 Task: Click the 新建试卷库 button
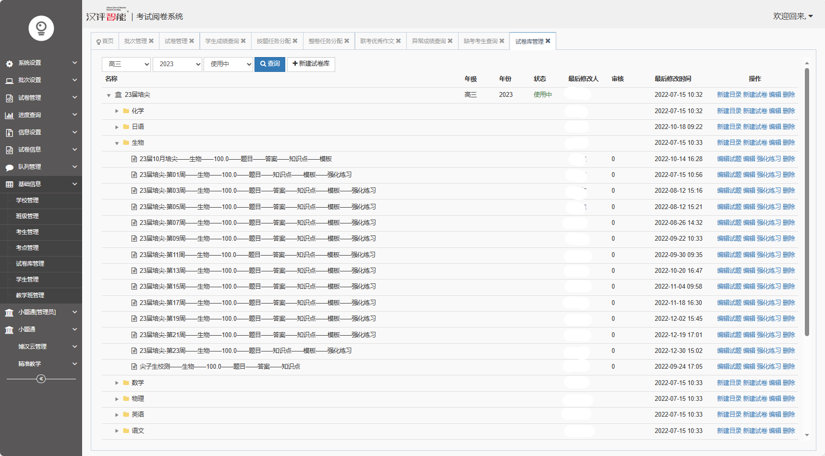click(311, 64)
